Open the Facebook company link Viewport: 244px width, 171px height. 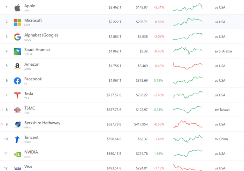point(33,79)
